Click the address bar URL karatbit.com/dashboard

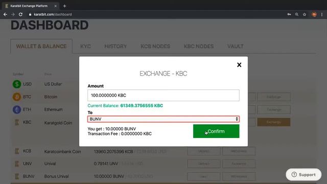[53, 14]
